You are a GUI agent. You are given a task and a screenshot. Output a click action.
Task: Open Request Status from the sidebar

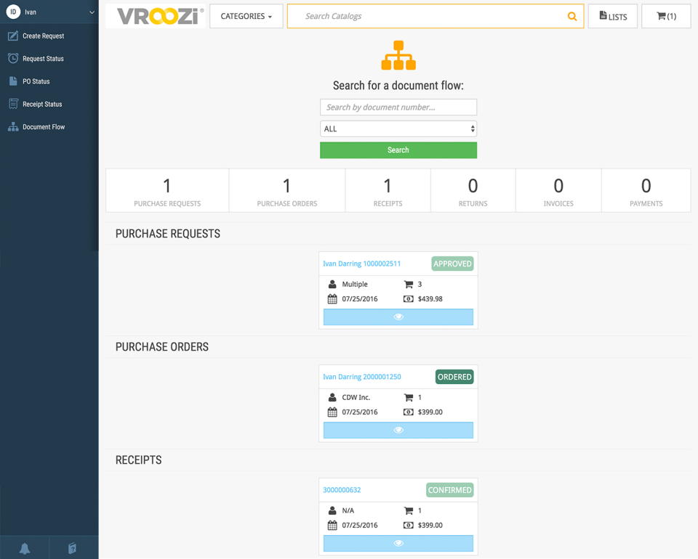(44, 58)
